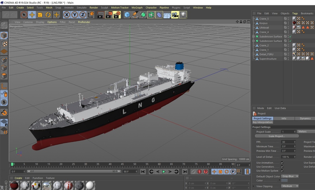The image size is (315, 190).
Task: Add a Cube primitive object
Action: pos(127,15)
